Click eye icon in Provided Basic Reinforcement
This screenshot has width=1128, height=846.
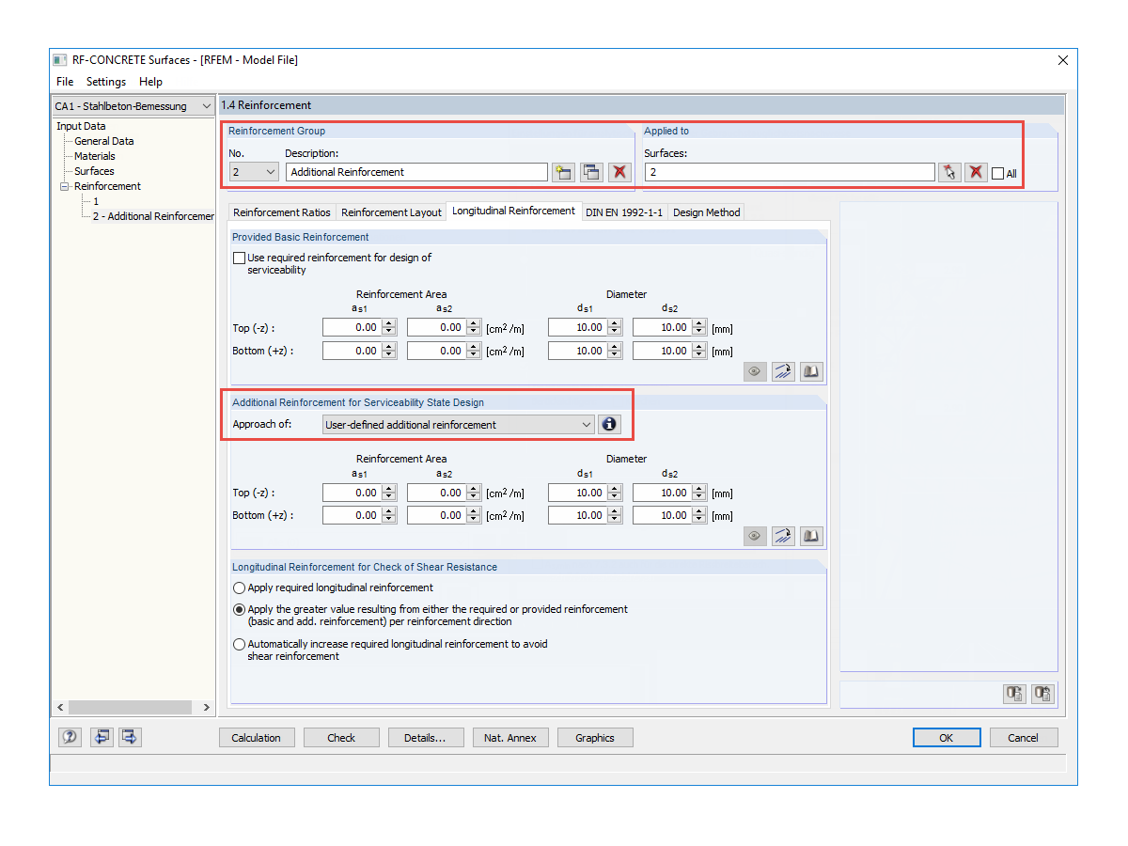point(755,372)
